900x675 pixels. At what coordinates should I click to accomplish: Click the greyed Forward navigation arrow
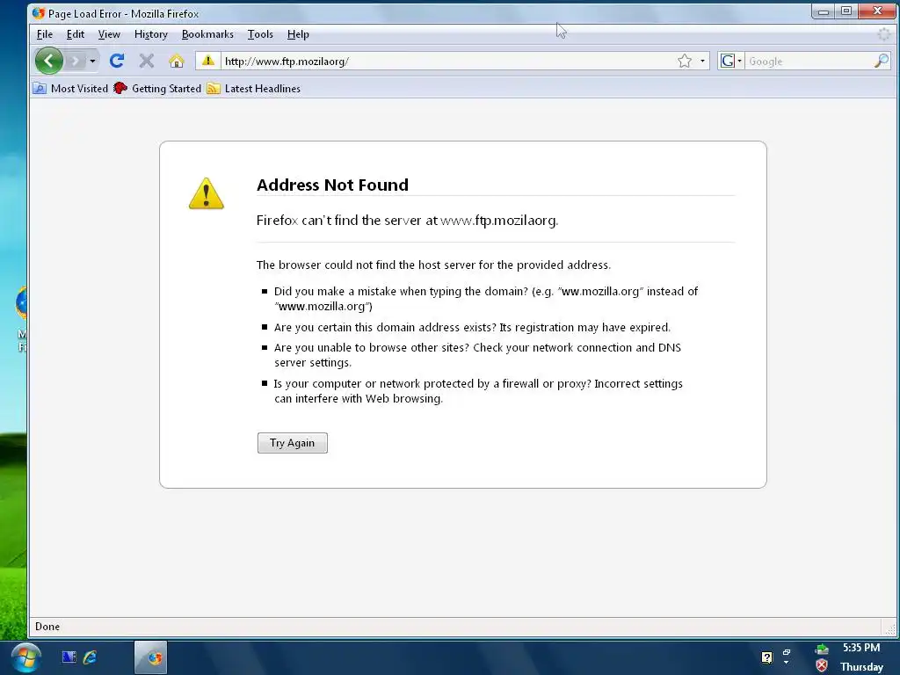click(x=76, y=61)
